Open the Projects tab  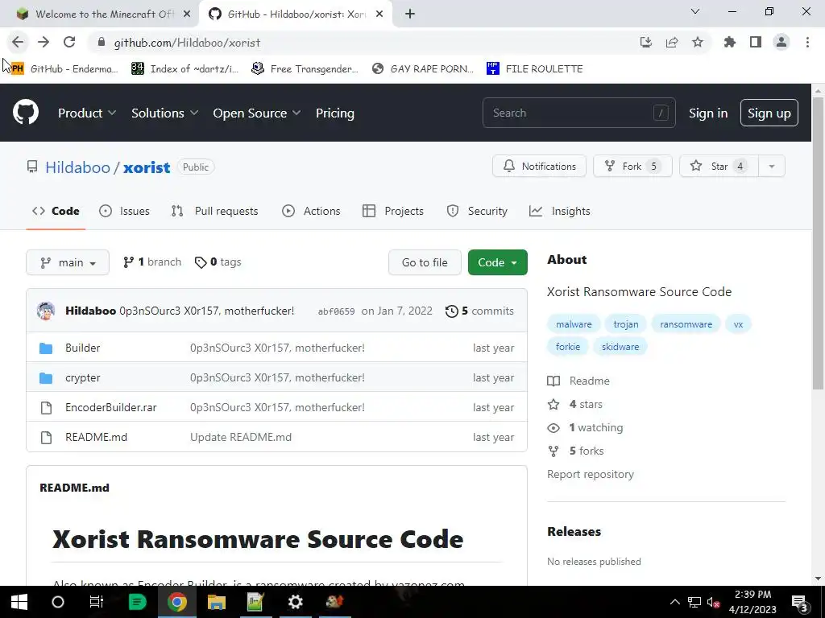393,211
